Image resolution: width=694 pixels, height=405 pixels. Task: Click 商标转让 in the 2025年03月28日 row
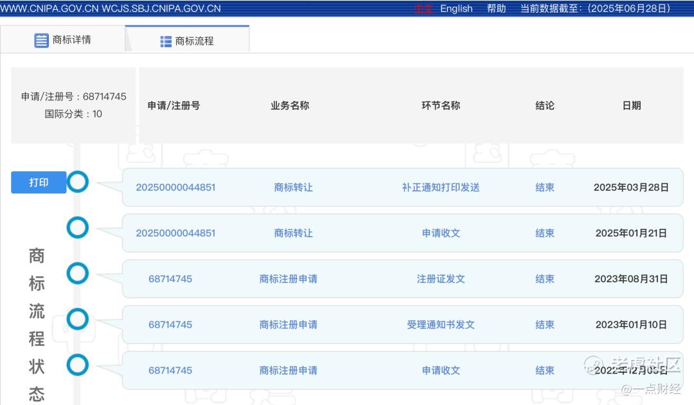[294, 187]
